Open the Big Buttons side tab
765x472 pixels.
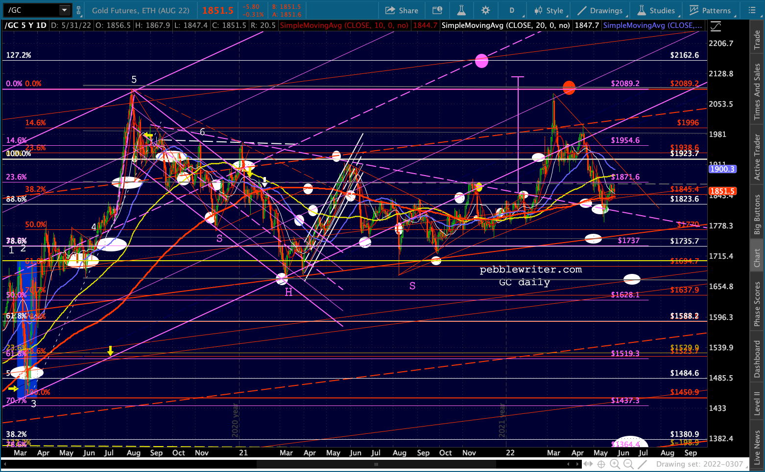tap(757, 215)
